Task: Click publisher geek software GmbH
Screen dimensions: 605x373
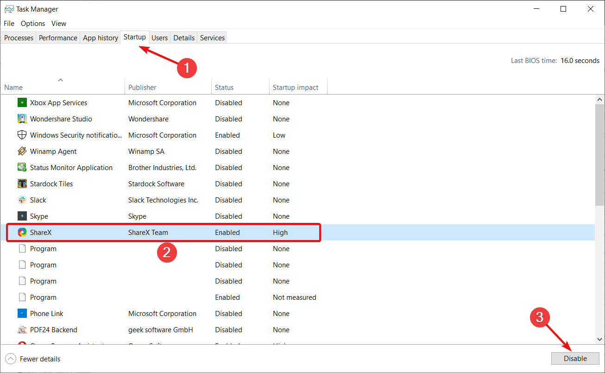Action: [161, 330]
